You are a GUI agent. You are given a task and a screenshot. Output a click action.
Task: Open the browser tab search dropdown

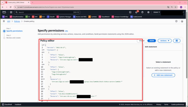[2, 2]
